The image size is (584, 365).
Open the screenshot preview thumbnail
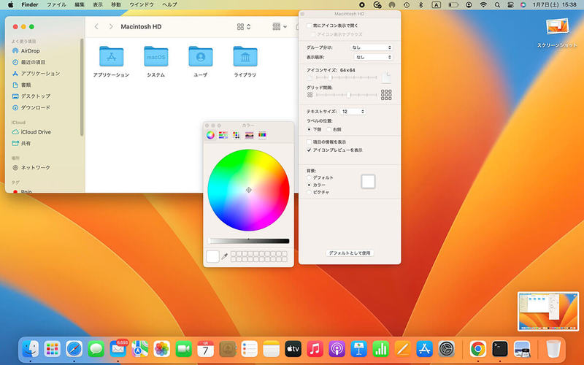pyautogui.click(x=548, y=312)
